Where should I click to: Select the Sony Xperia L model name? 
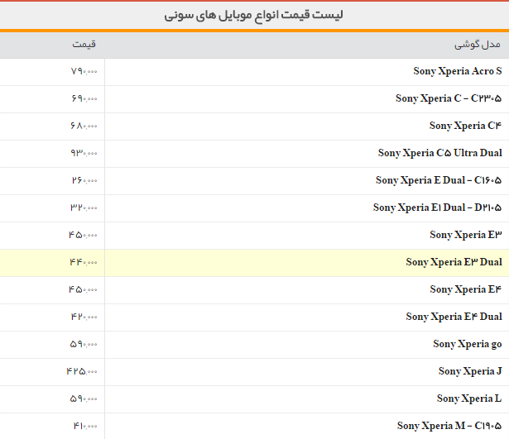[469, 398]
